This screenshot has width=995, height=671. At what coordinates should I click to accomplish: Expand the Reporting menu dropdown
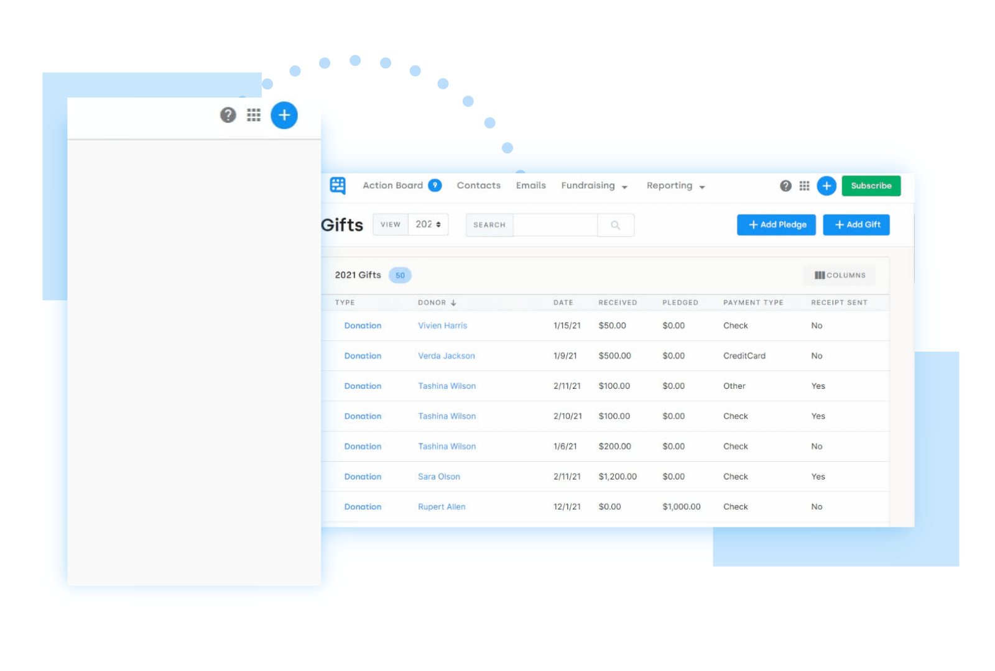[x=675, y=185]
